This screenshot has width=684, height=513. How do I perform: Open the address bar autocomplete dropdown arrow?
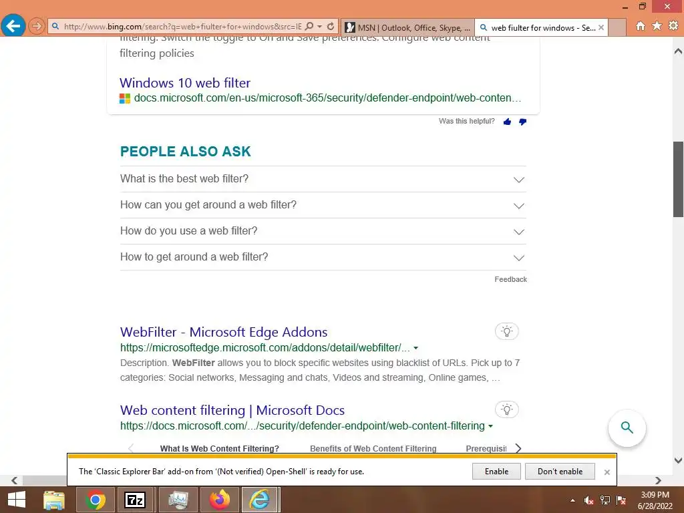pos(320,26)
